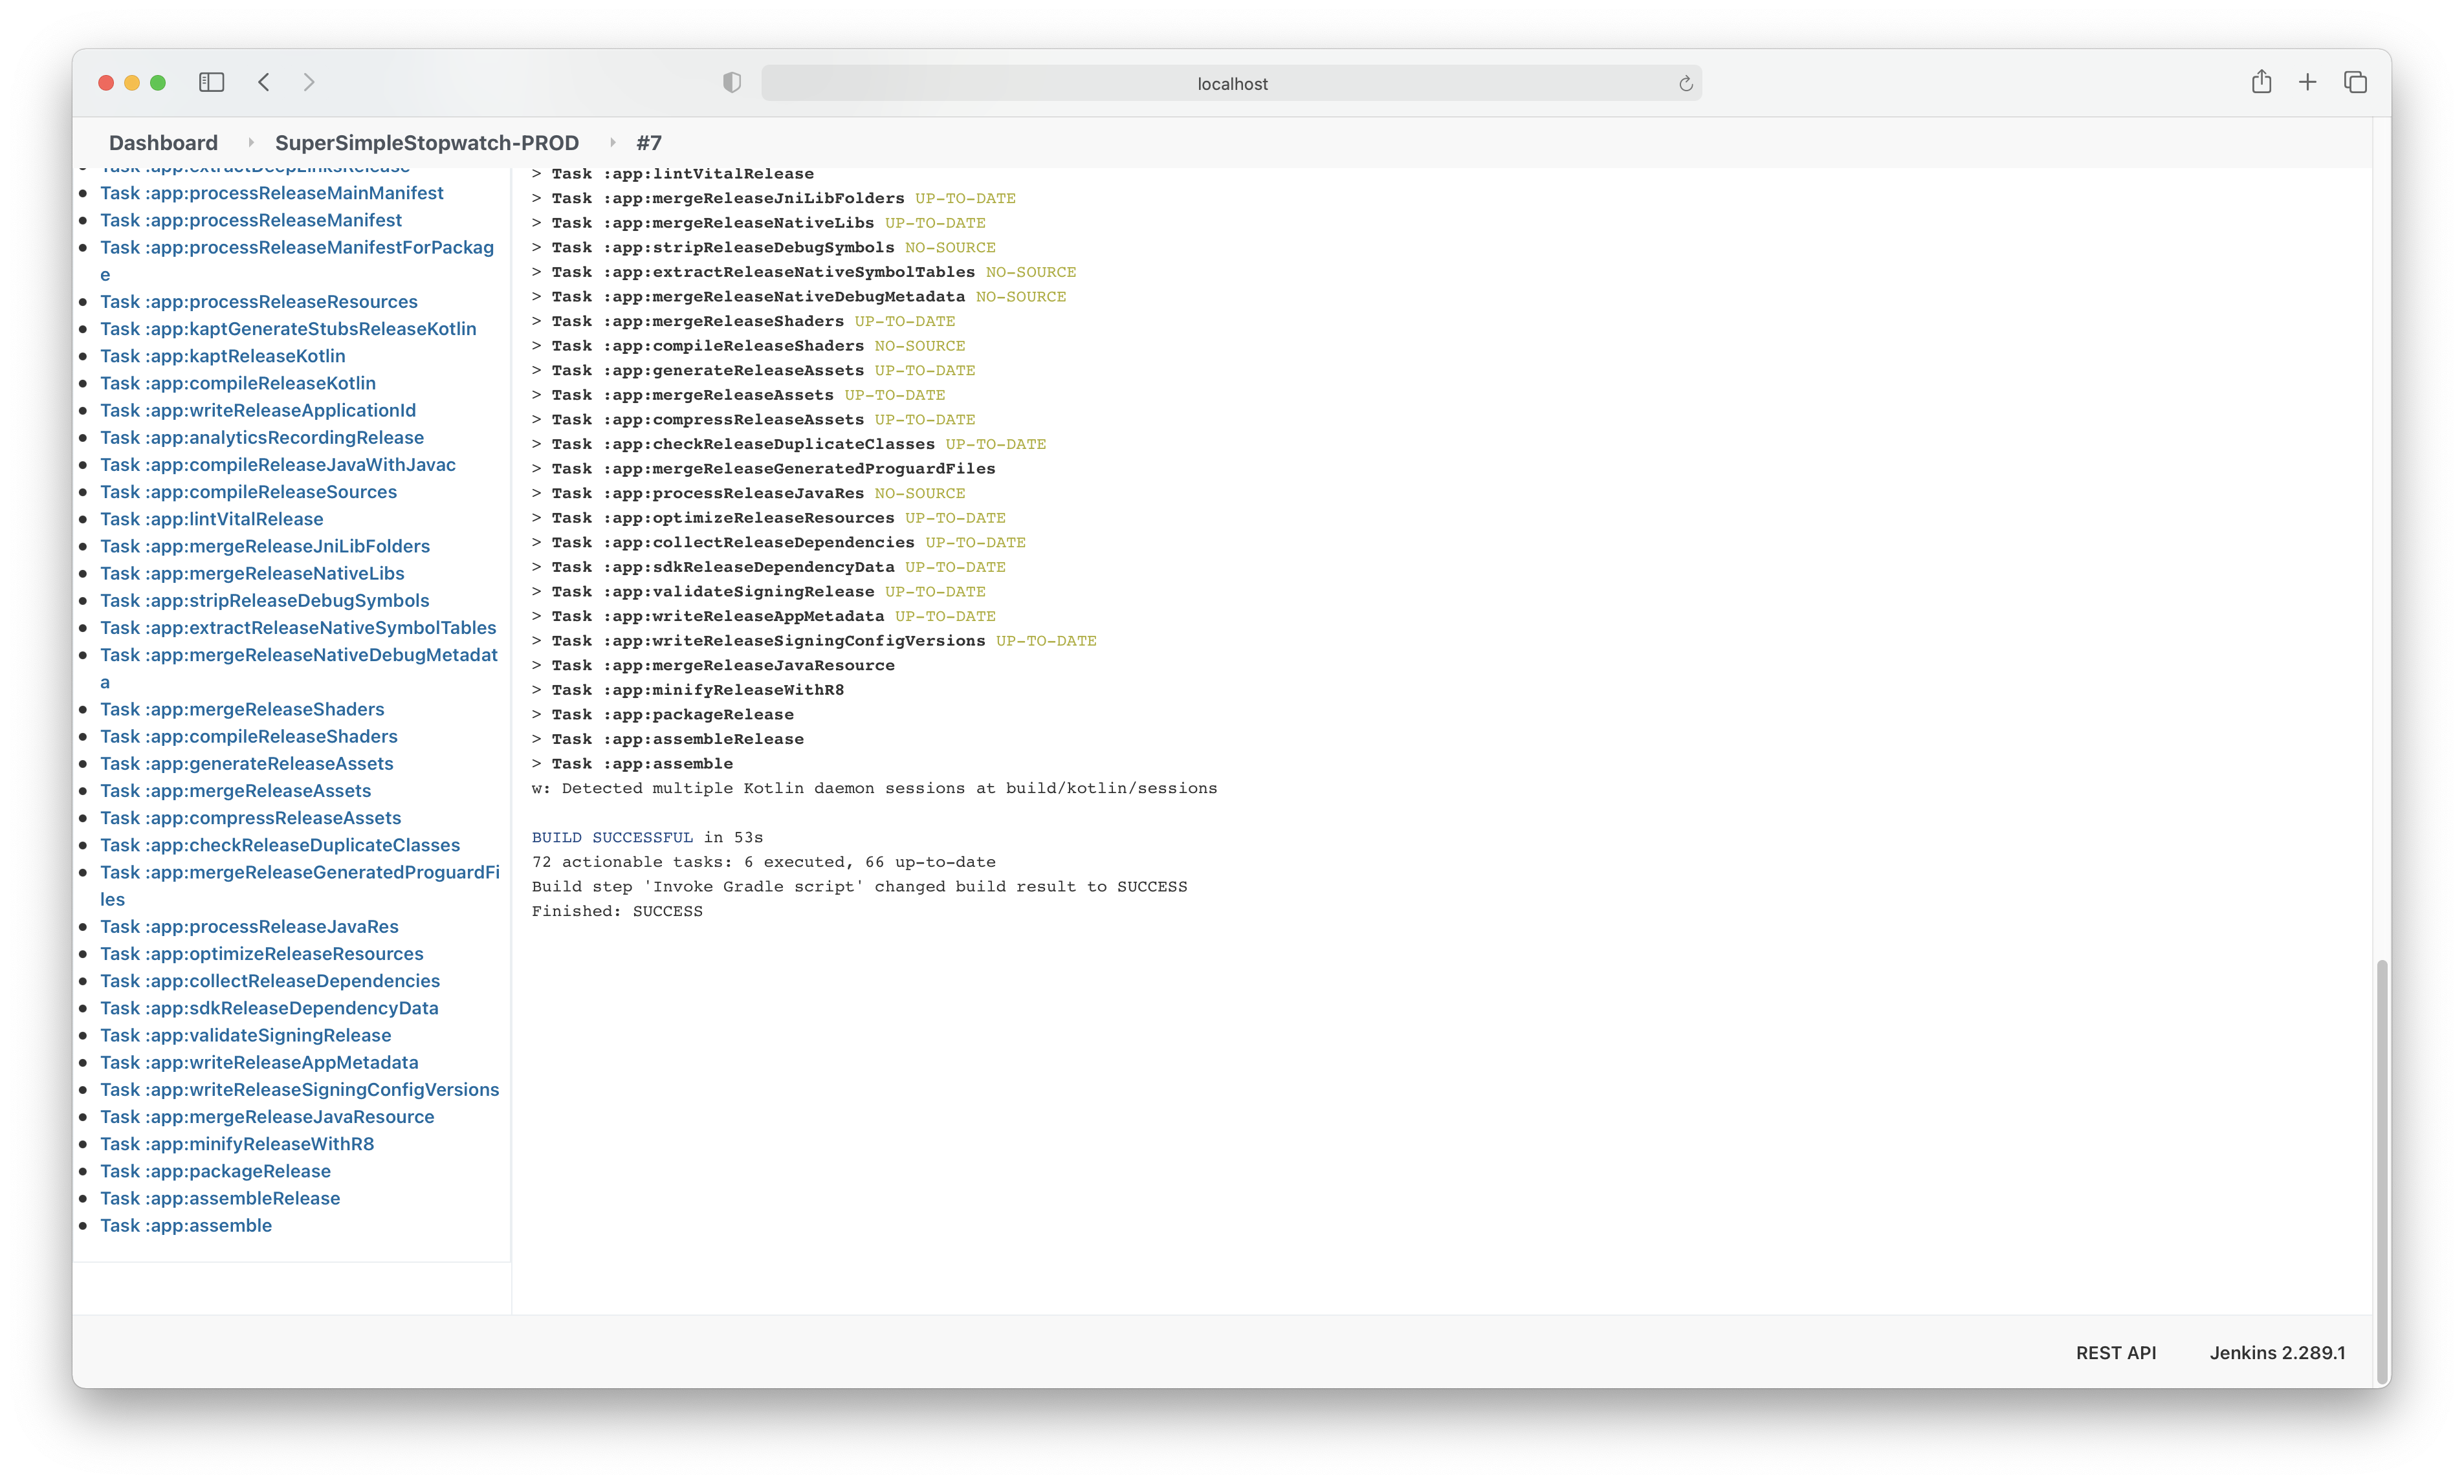Open the privacy shield icon
2464x1484 pixels.
pyautogui.click(x=732, y=82)
